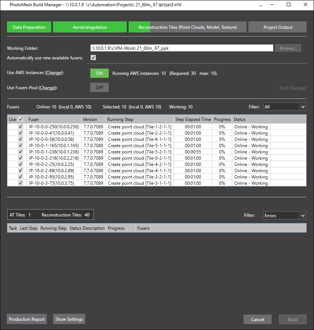Close the PhotoMesh Build Manager window
This screenshot has width=314, height=330.
[306, 5]
